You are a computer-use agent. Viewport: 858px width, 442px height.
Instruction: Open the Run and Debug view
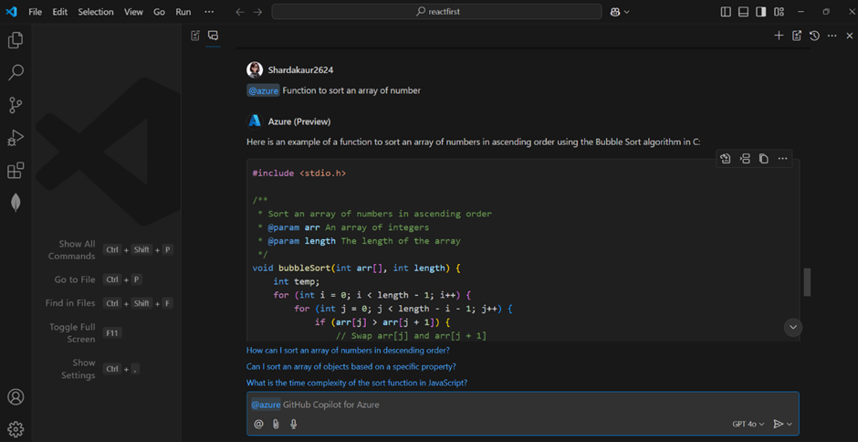tap(16, 138)
